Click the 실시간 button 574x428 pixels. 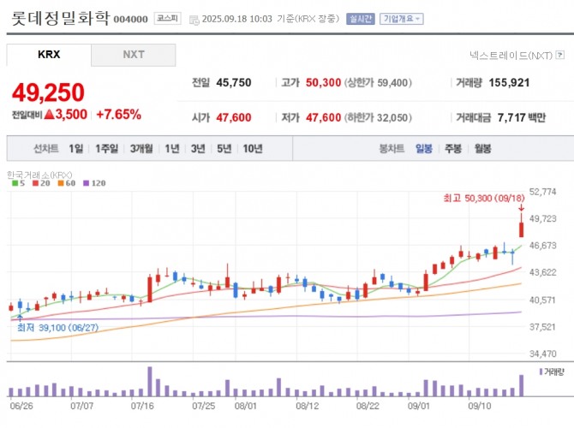point(361,19)
